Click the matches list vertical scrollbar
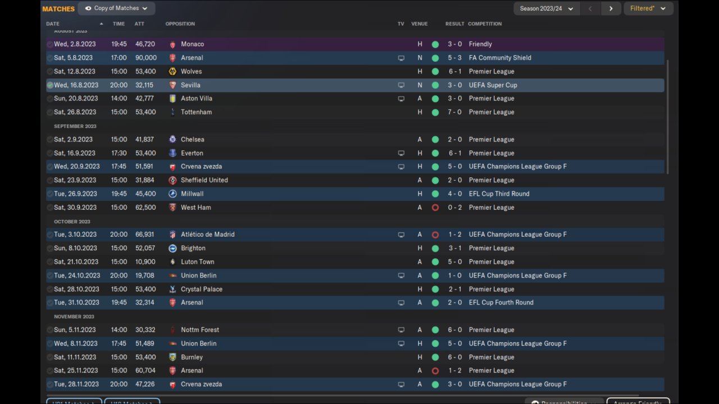 (x=667, y=117)
